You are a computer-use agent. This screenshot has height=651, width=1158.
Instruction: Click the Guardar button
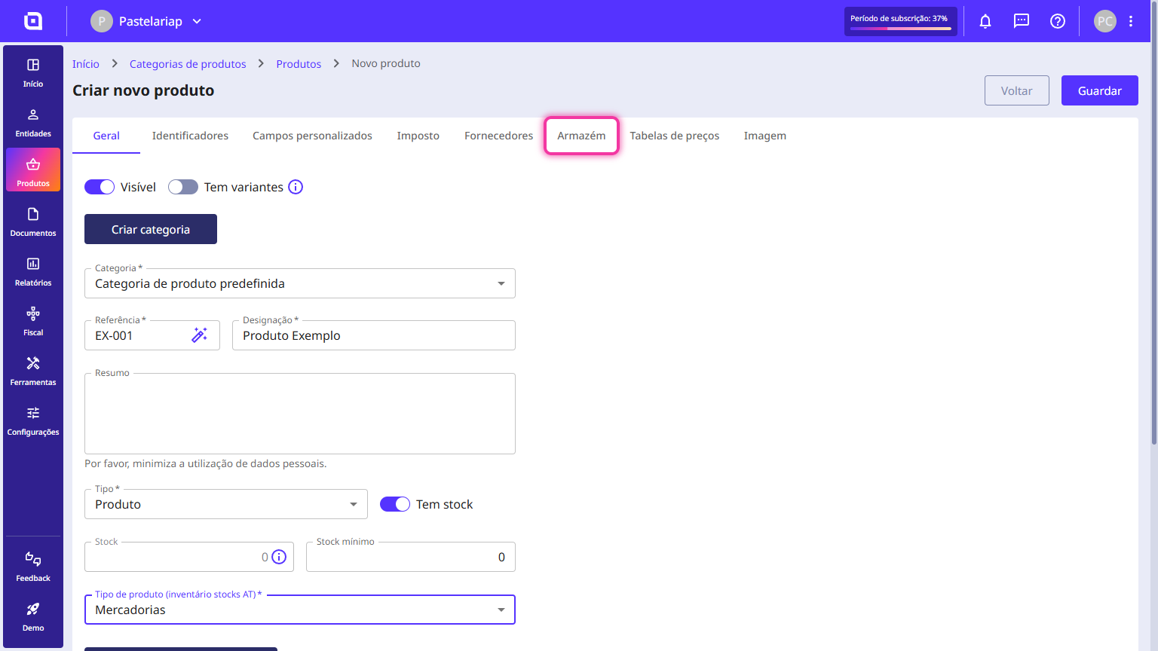coord(1100,90)
